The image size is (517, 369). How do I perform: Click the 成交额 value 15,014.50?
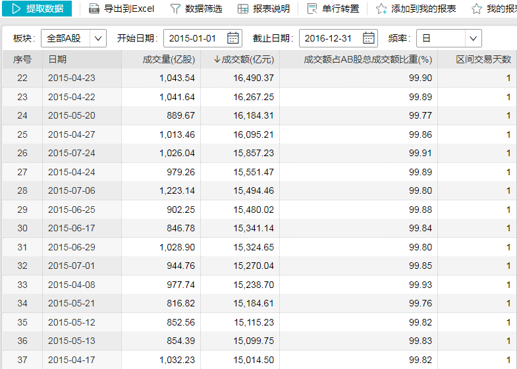[254, 360]
